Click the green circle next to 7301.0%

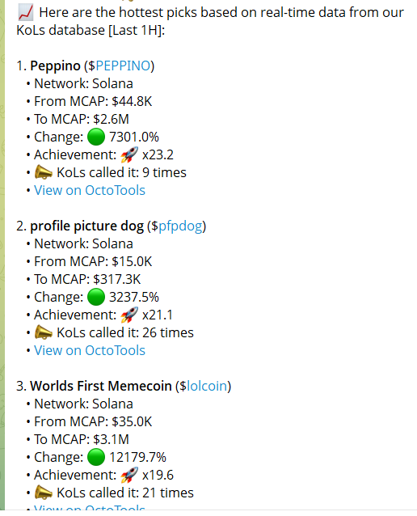96,137
